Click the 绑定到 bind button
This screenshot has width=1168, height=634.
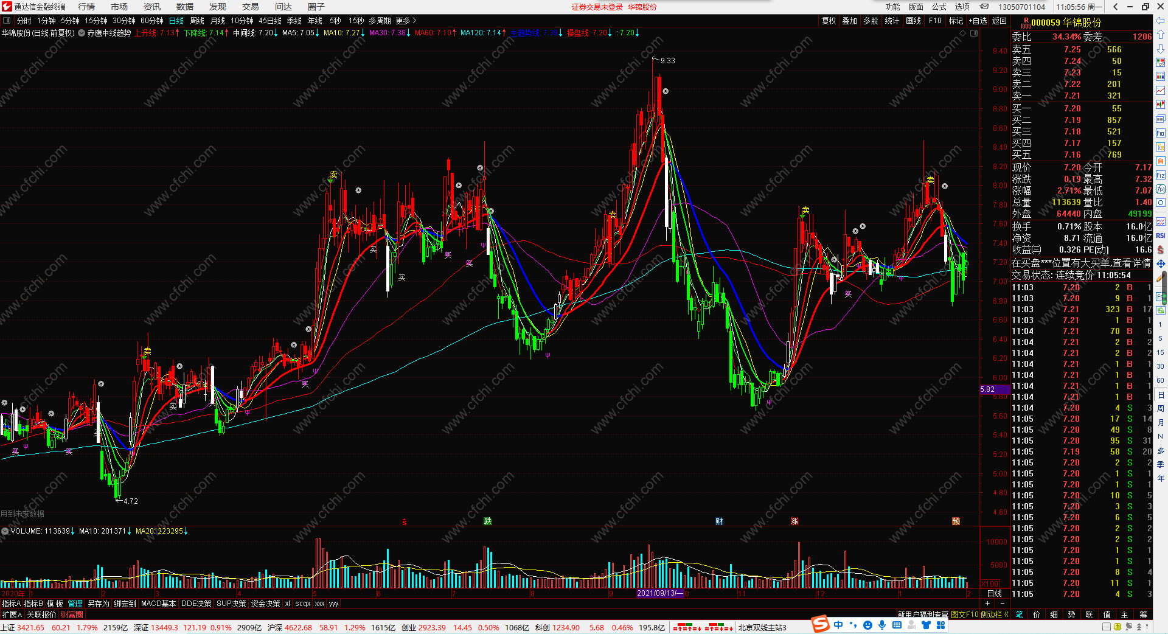coord(125,604)
